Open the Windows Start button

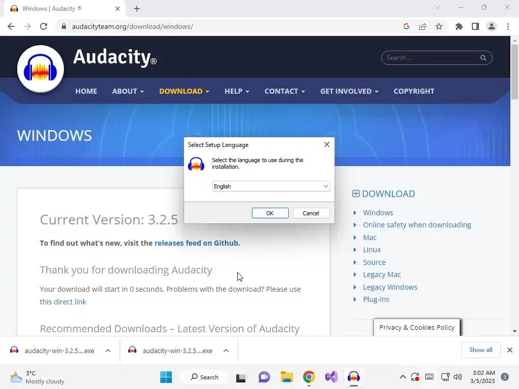166,377
